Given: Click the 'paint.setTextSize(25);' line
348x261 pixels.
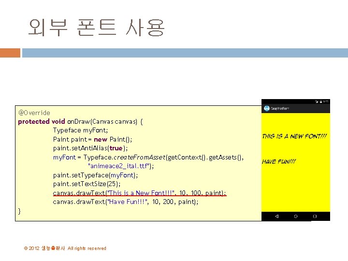Looking at the screenshot, I should tap(87, 184).
